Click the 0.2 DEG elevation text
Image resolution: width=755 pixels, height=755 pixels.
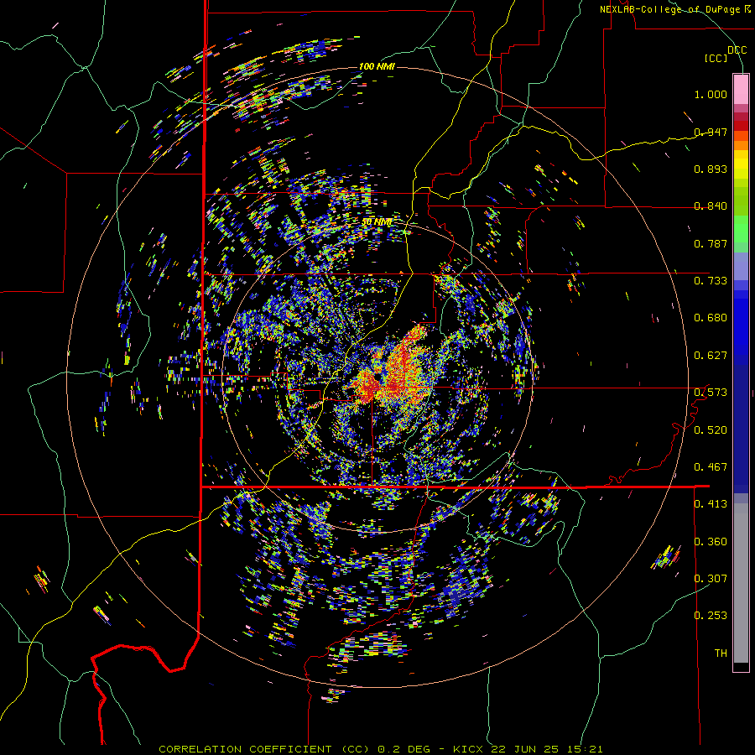(x=405, y=749)
